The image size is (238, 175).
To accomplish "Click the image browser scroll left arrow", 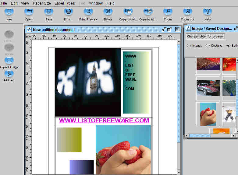I will (187, 135).
